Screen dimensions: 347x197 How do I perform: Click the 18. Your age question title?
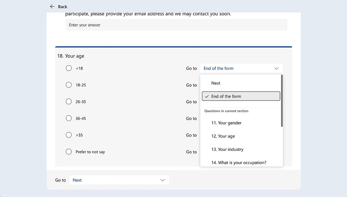click(x=70, y=56)
